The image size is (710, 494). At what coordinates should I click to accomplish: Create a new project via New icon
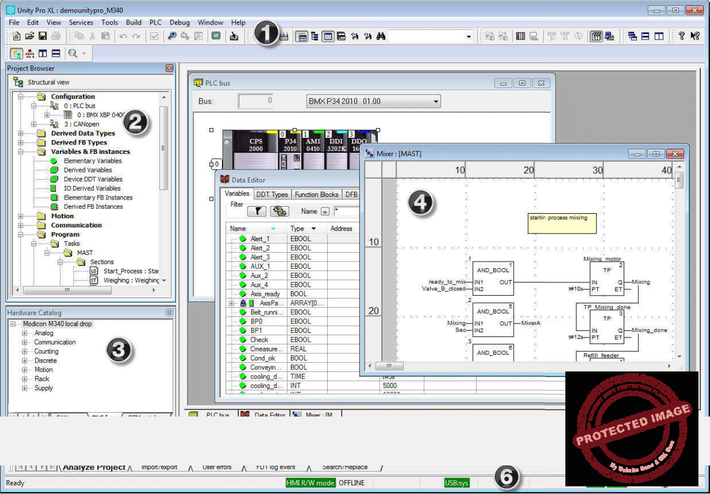coord(16,36)
